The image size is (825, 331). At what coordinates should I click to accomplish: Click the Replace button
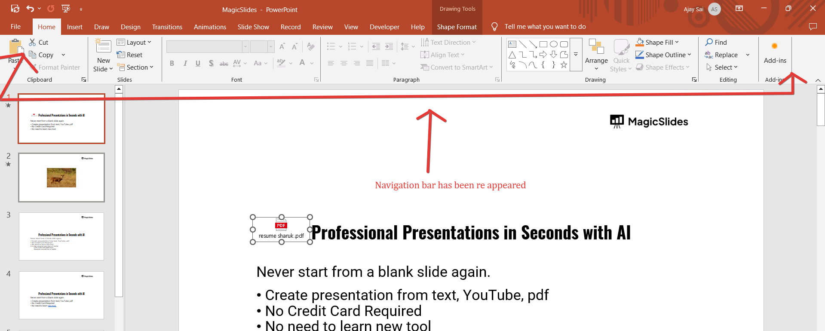(726, 55)
